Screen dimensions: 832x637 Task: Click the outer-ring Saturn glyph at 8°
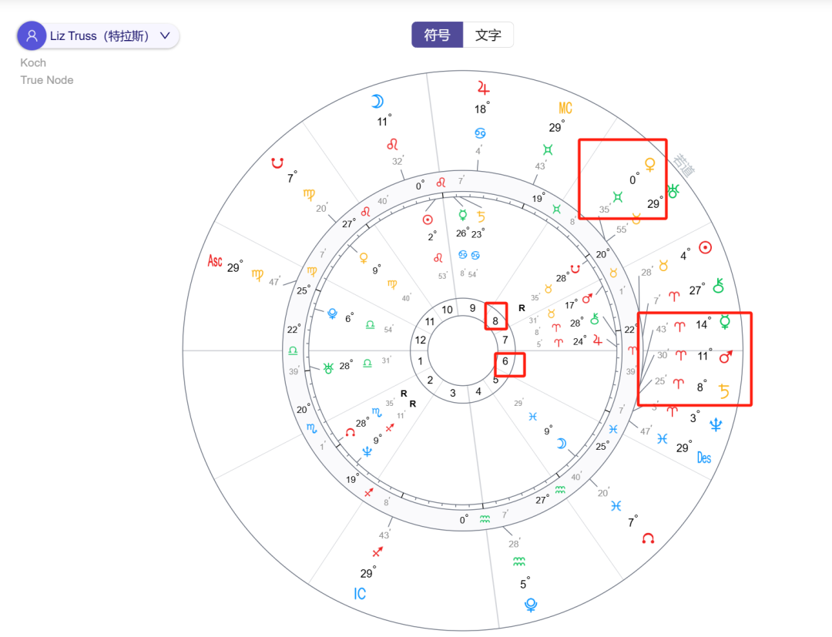(724, 391)
